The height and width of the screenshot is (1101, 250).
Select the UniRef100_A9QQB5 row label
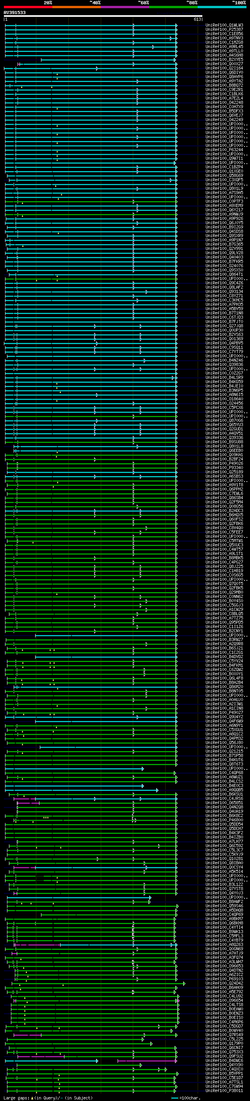pos(224,790)
